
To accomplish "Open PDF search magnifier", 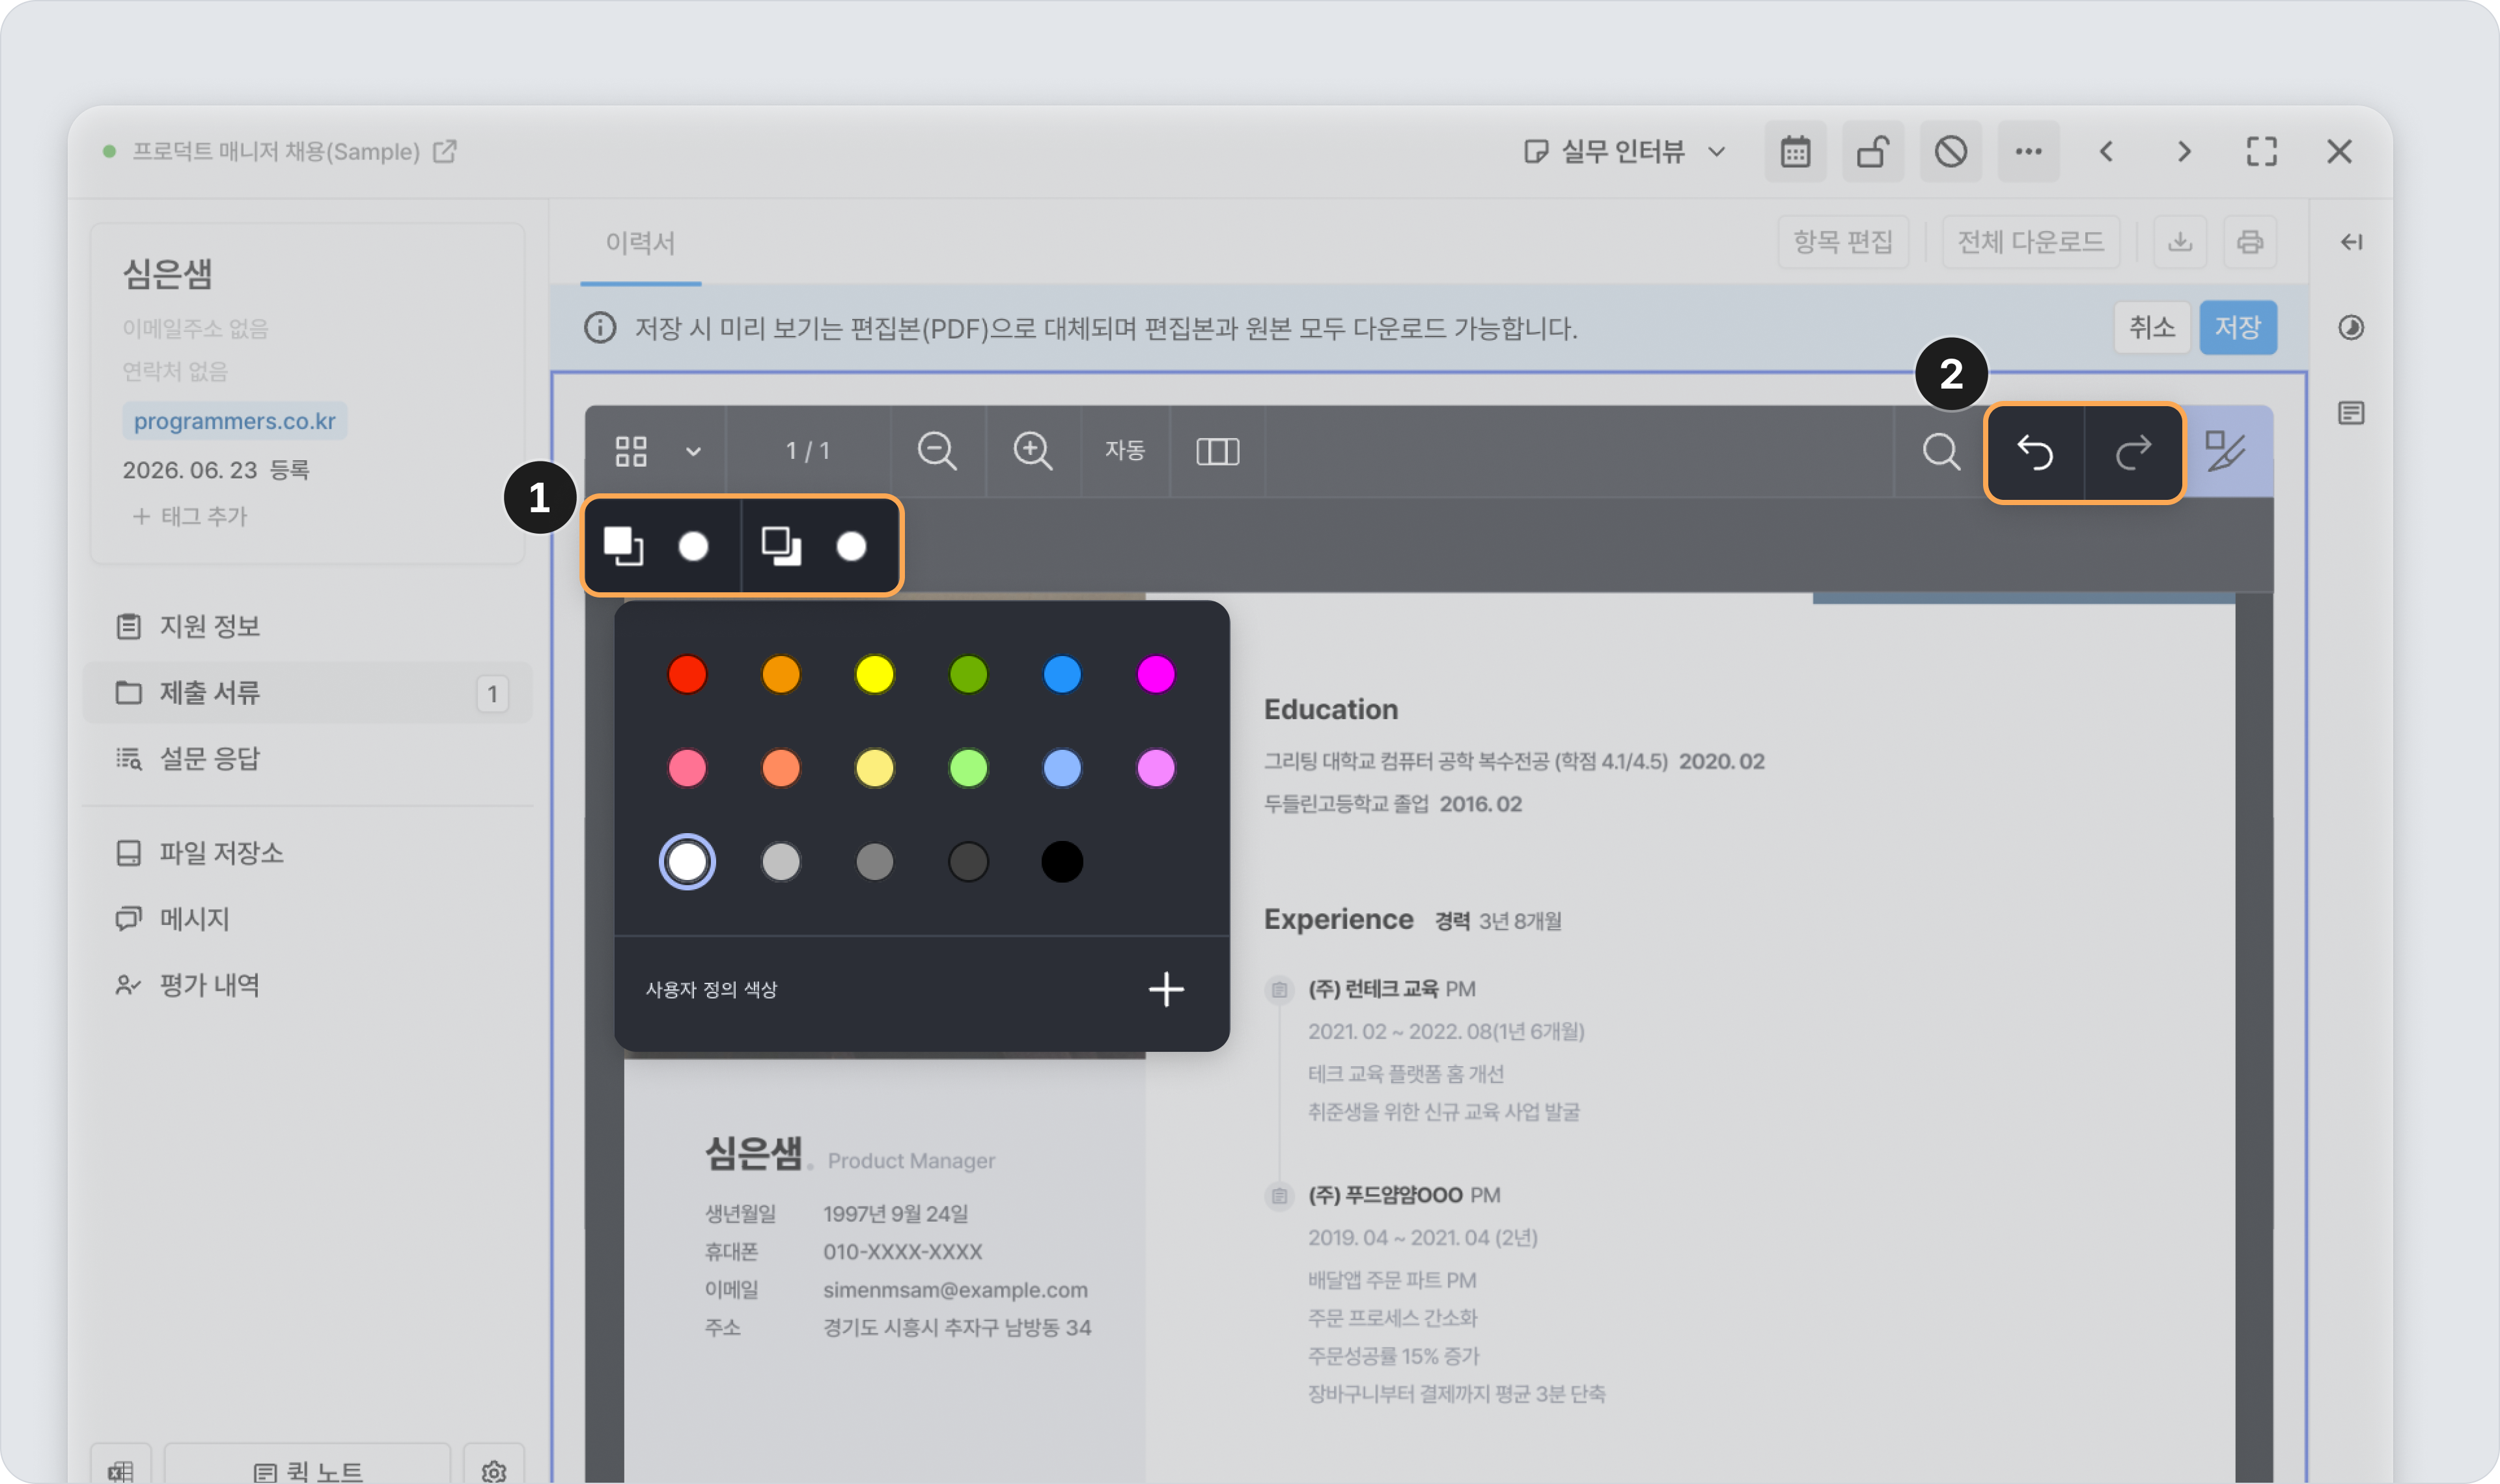I will pos(1941,451).
